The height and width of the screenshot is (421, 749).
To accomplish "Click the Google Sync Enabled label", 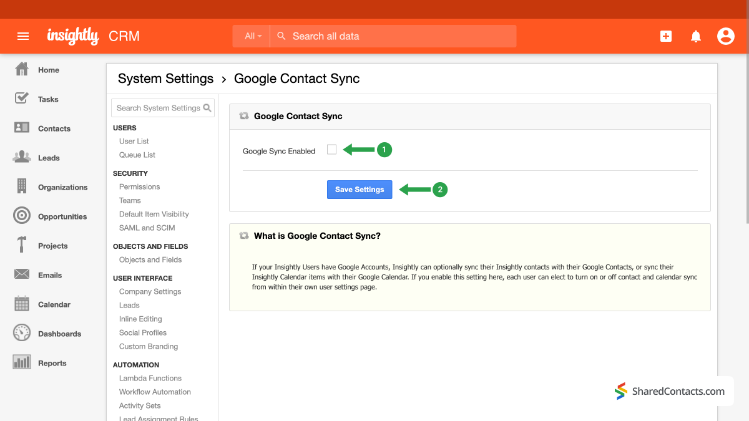I will coord(279,151).
